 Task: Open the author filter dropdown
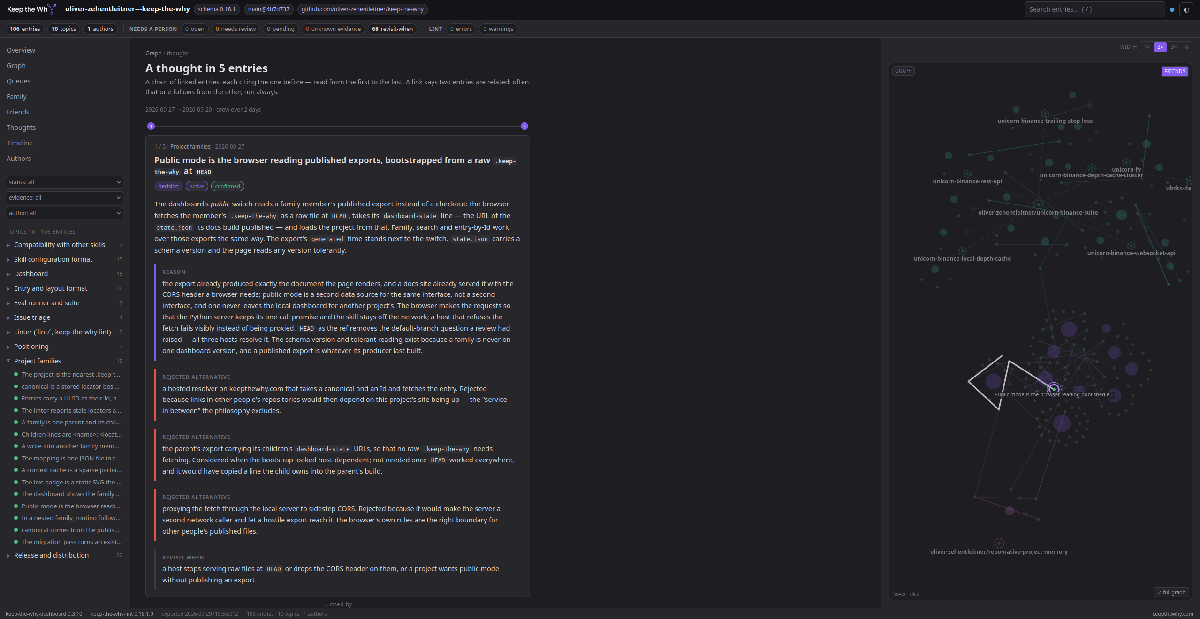pyautogui.click(x=64, y=213)
